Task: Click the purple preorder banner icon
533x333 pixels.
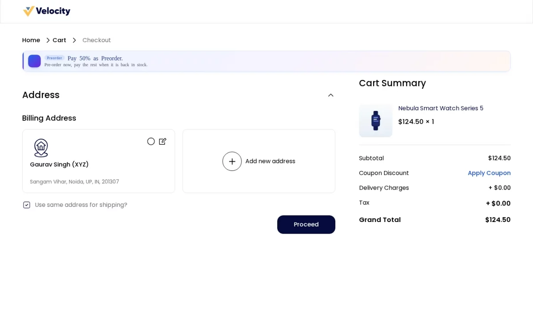Action: tap(34, 61)
